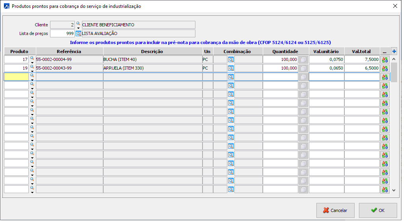Click the LISTA AVALIAÇÃO name field

[x=138, y=34]
